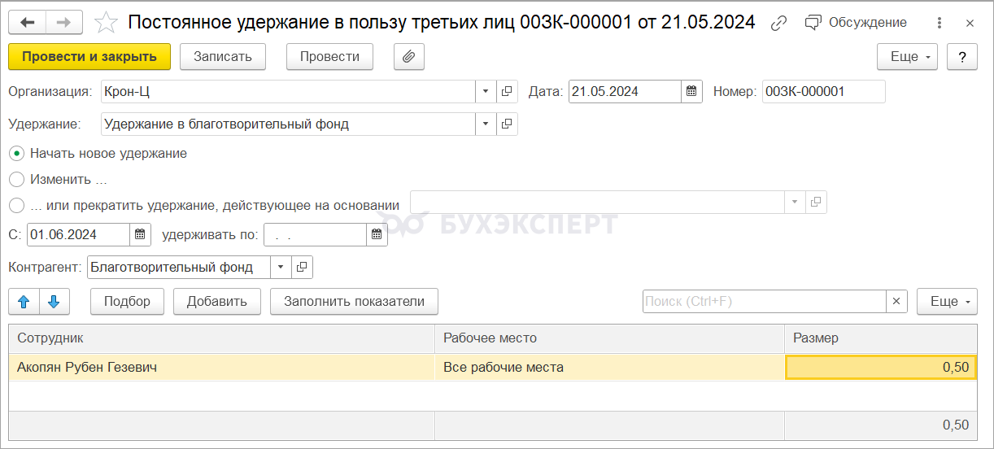Open the table Еще menu

(948, 301)
